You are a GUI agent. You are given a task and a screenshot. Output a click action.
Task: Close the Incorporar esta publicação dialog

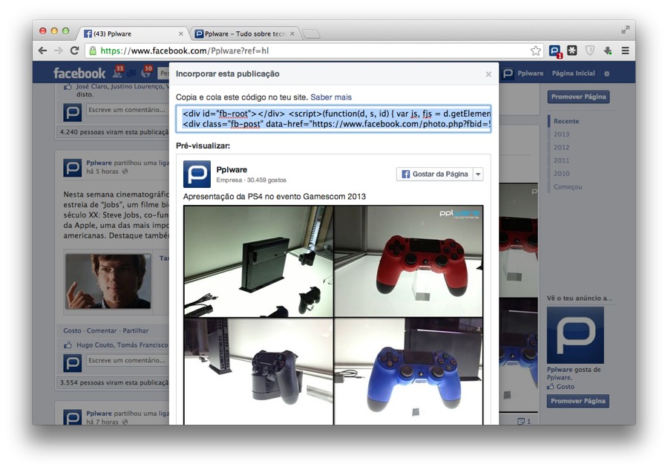(x=488, y=74)
